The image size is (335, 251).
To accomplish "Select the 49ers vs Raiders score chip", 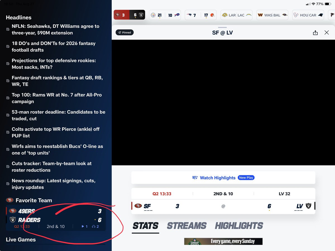I will [x=129, y=15].
